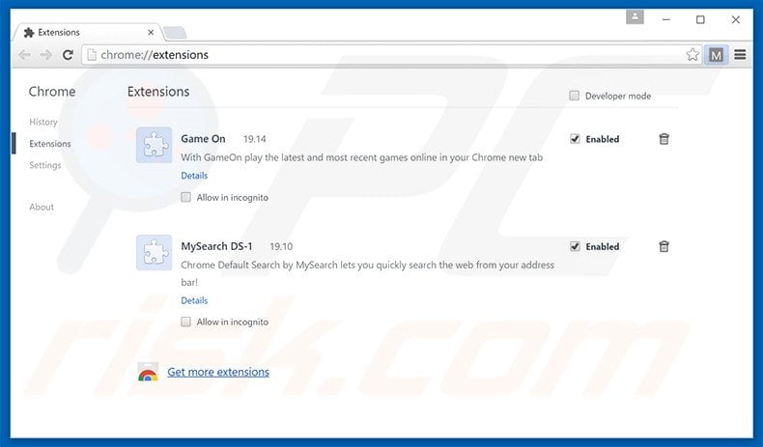Uncheck Enabled for MySearch DS-1
This screenshot has width=763, height=447.
(x=575, y=246)
